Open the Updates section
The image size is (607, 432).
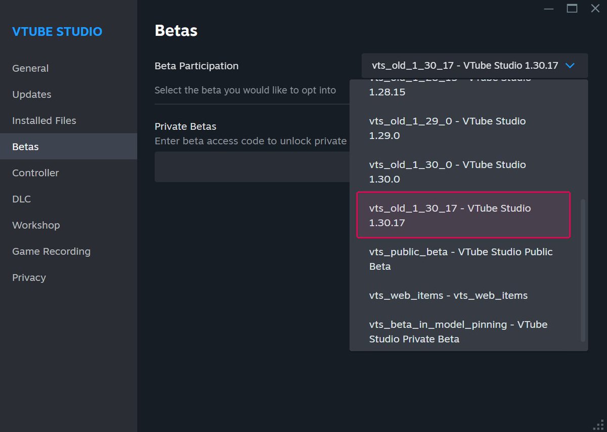[31, 94]
